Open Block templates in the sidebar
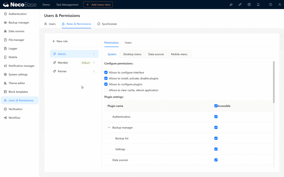The height and width of the screenshot is (177, 284). point(20,92)
